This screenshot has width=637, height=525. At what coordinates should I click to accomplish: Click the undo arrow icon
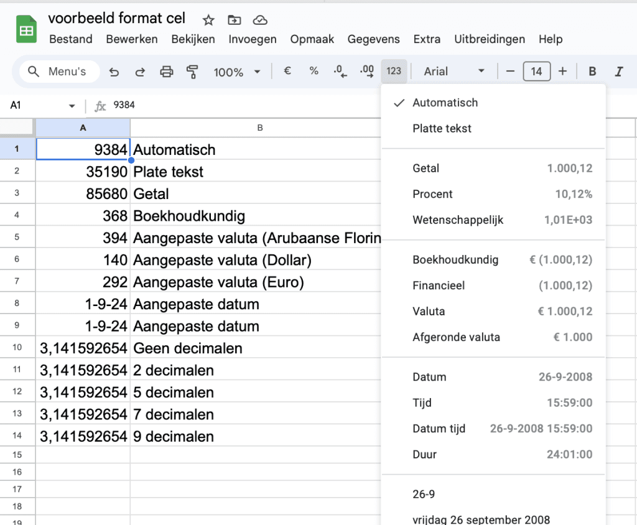114,72
